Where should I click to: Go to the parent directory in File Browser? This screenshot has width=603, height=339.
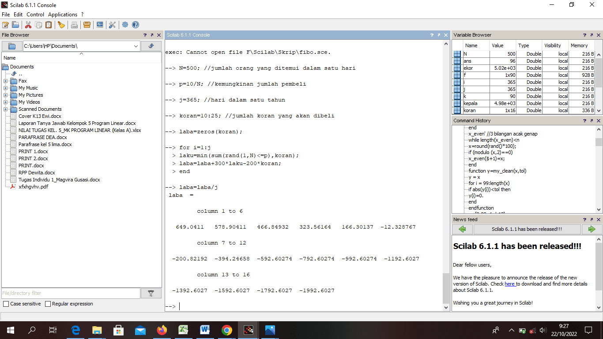(x=151, y=46)
